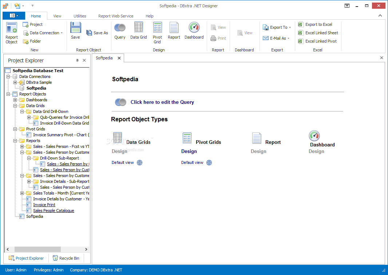The width and height of the screenshot is (388, 275).
Task: Collapse the Drill-Down Sub-Report folder
Action: click(x=29, y=158)
